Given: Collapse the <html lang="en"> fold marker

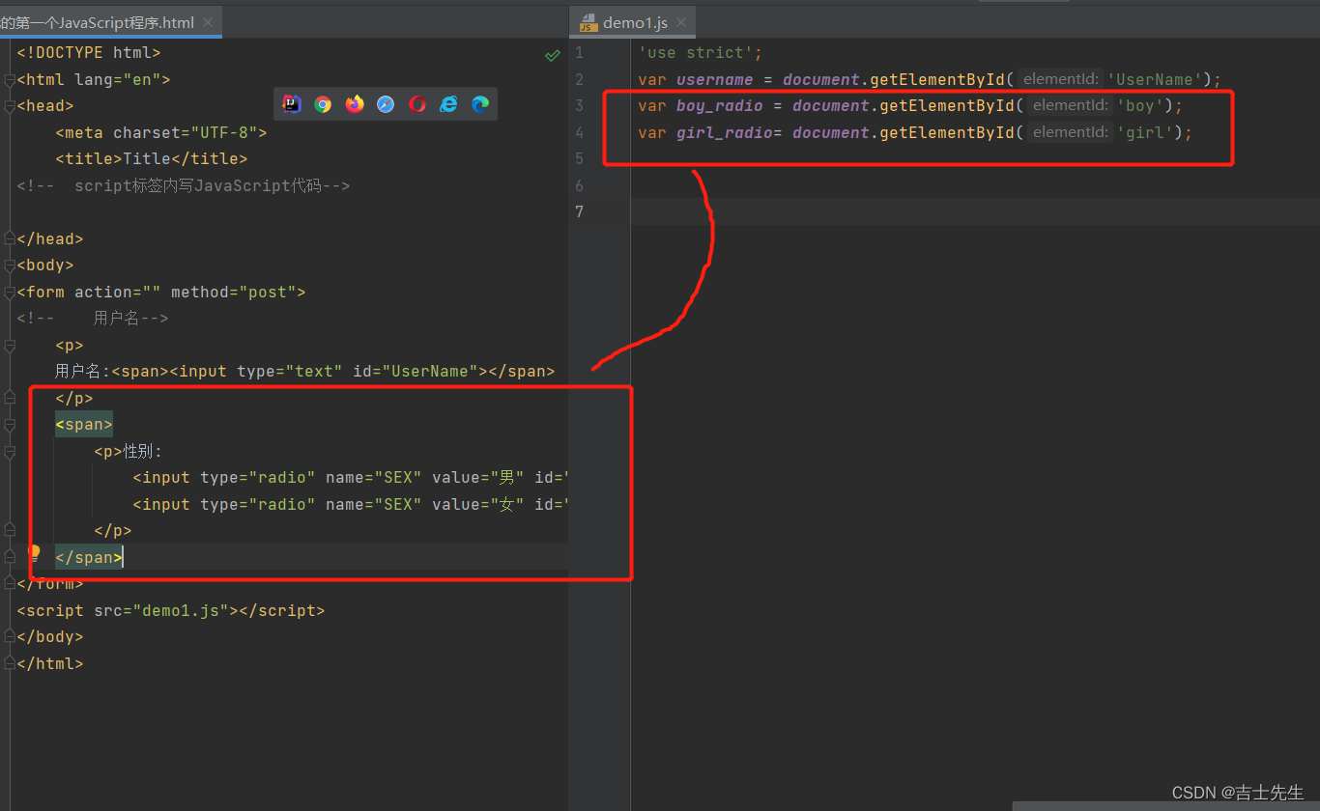Looking at the screenshot, I should point(10,80).
